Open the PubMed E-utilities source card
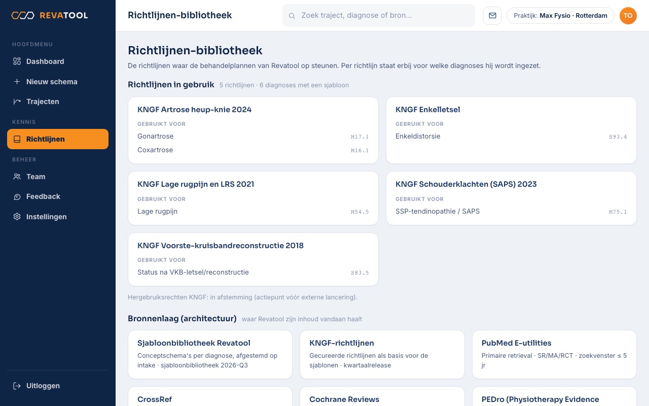 click(x=554, y=355)
